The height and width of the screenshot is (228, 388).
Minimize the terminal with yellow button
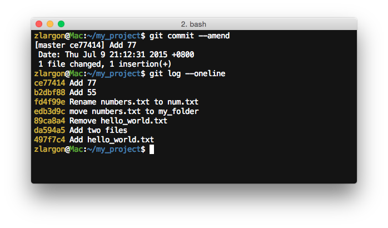click(50, 24)
